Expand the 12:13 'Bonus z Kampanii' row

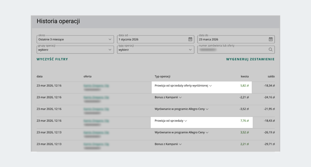(x=180, y=144)
